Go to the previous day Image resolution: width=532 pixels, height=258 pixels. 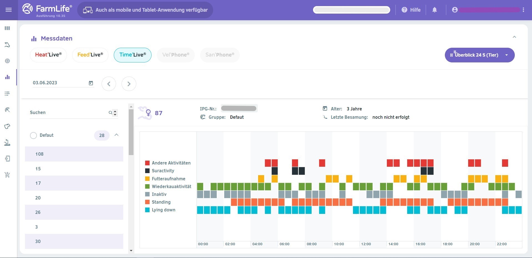[x=109, y=84]
